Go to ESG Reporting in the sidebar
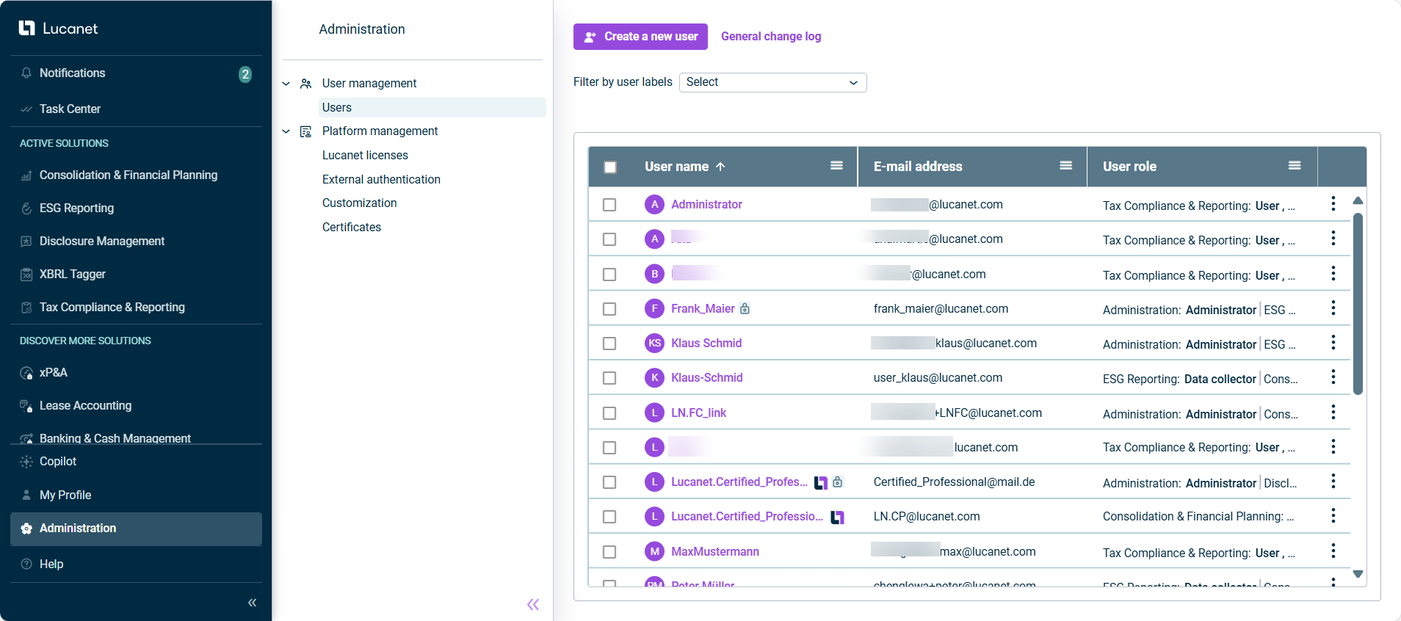This screenshot has width=1401, height=621. [x=76, y=208]
